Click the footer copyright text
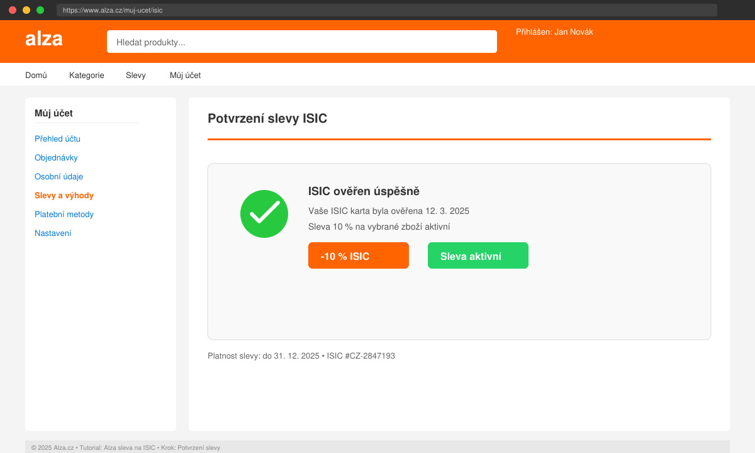Viewport: 755px width, 453px height. coord(126,448)
